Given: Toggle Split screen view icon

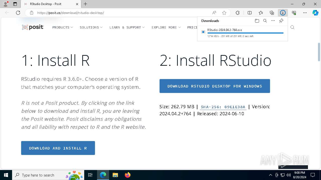Looking at the screenshot, I should click(250, 13).
